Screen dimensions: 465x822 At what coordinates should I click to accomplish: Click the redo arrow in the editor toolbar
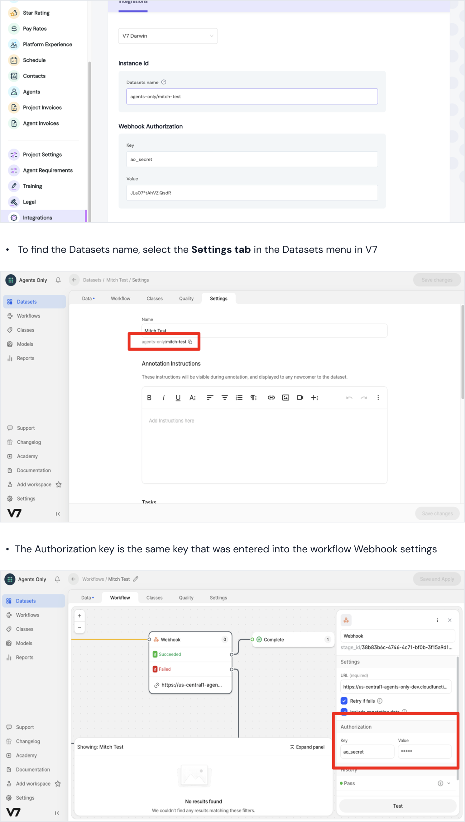[364, 397]
